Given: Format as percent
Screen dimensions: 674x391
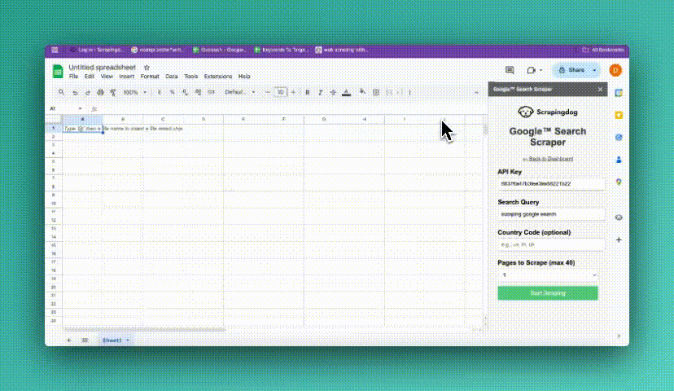Looking at the screenshot, I should point(172,93).
